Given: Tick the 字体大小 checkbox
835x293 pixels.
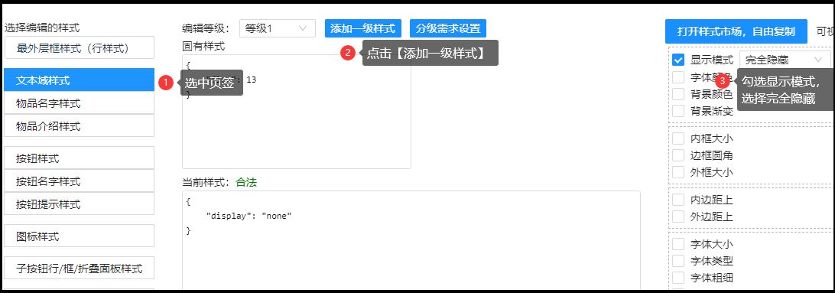Looking at the screenshot, I should tap(678, 244).
